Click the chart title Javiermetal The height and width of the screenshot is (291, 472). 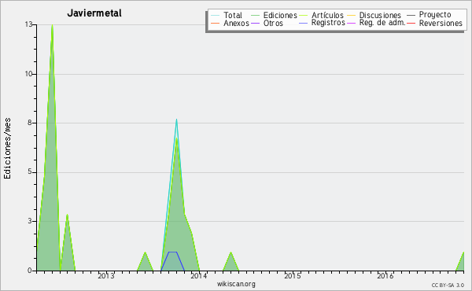(x=94, y=13)
